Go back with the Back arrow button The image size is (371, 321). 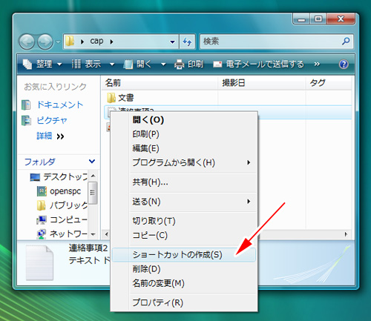[27, 42]
